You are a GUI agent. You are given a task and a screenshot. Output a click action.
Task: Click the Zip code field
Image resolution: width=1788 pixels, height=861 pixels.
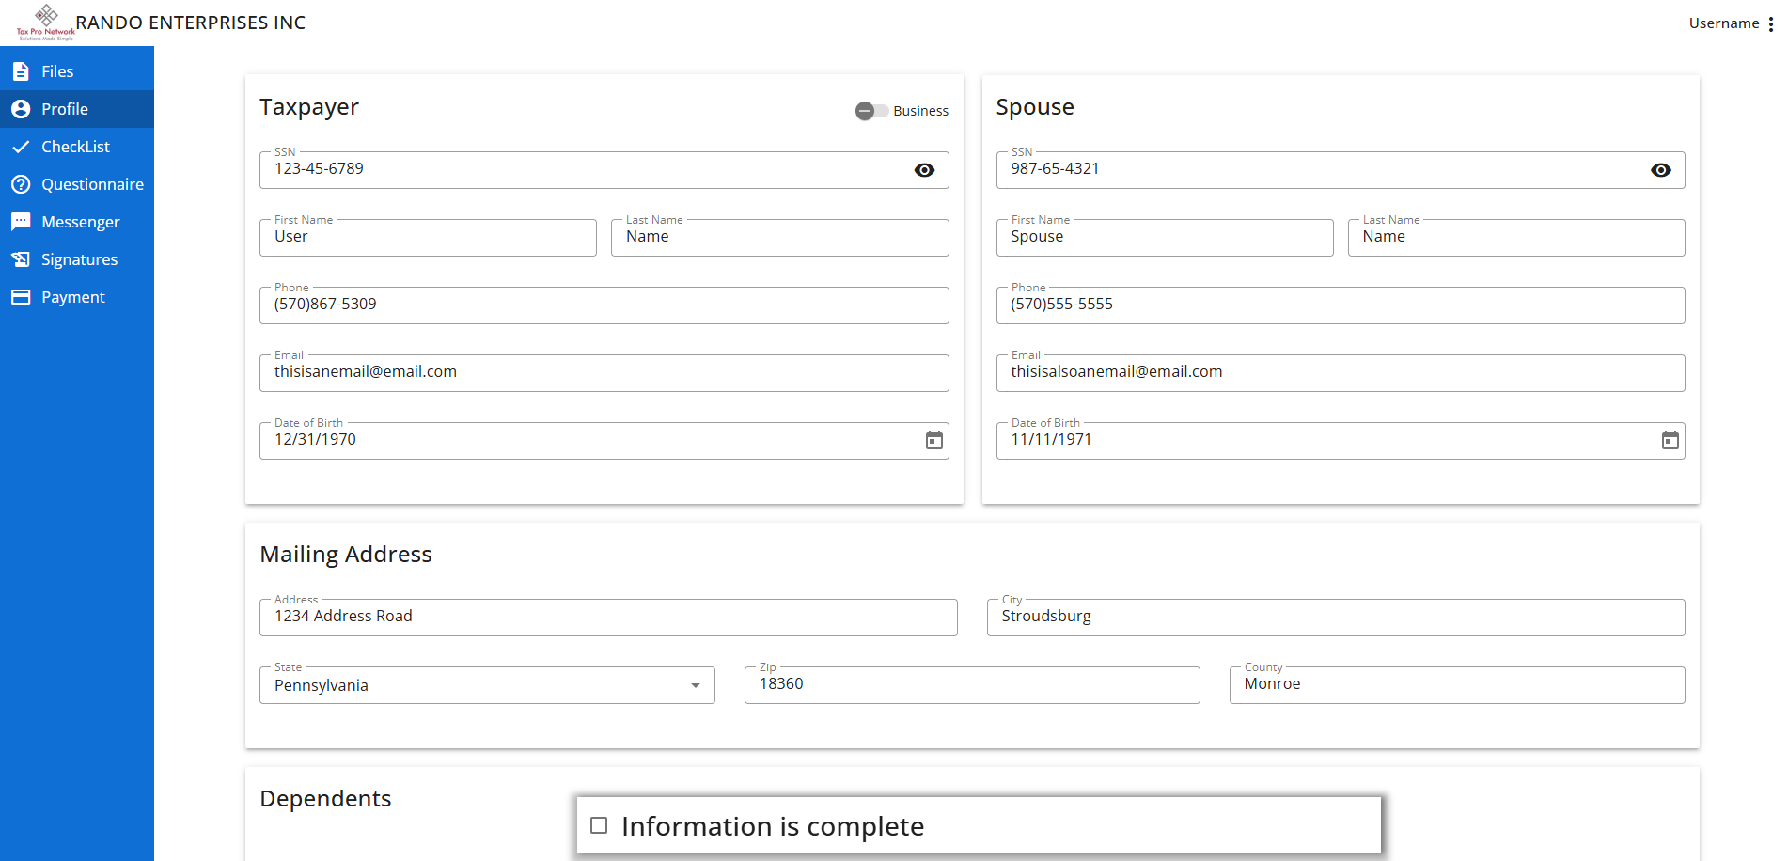point(971,685)
